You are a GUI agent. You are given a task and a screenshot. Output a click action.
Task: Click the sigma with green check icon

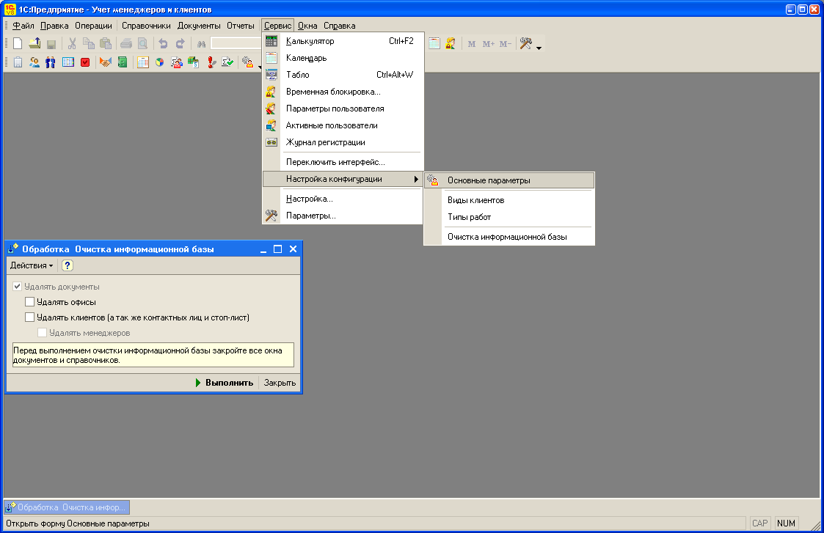[227, 62]
